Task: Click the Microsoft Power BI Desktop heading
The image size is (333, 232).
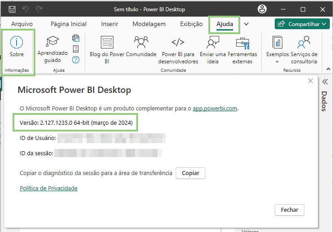Action: 74,90
